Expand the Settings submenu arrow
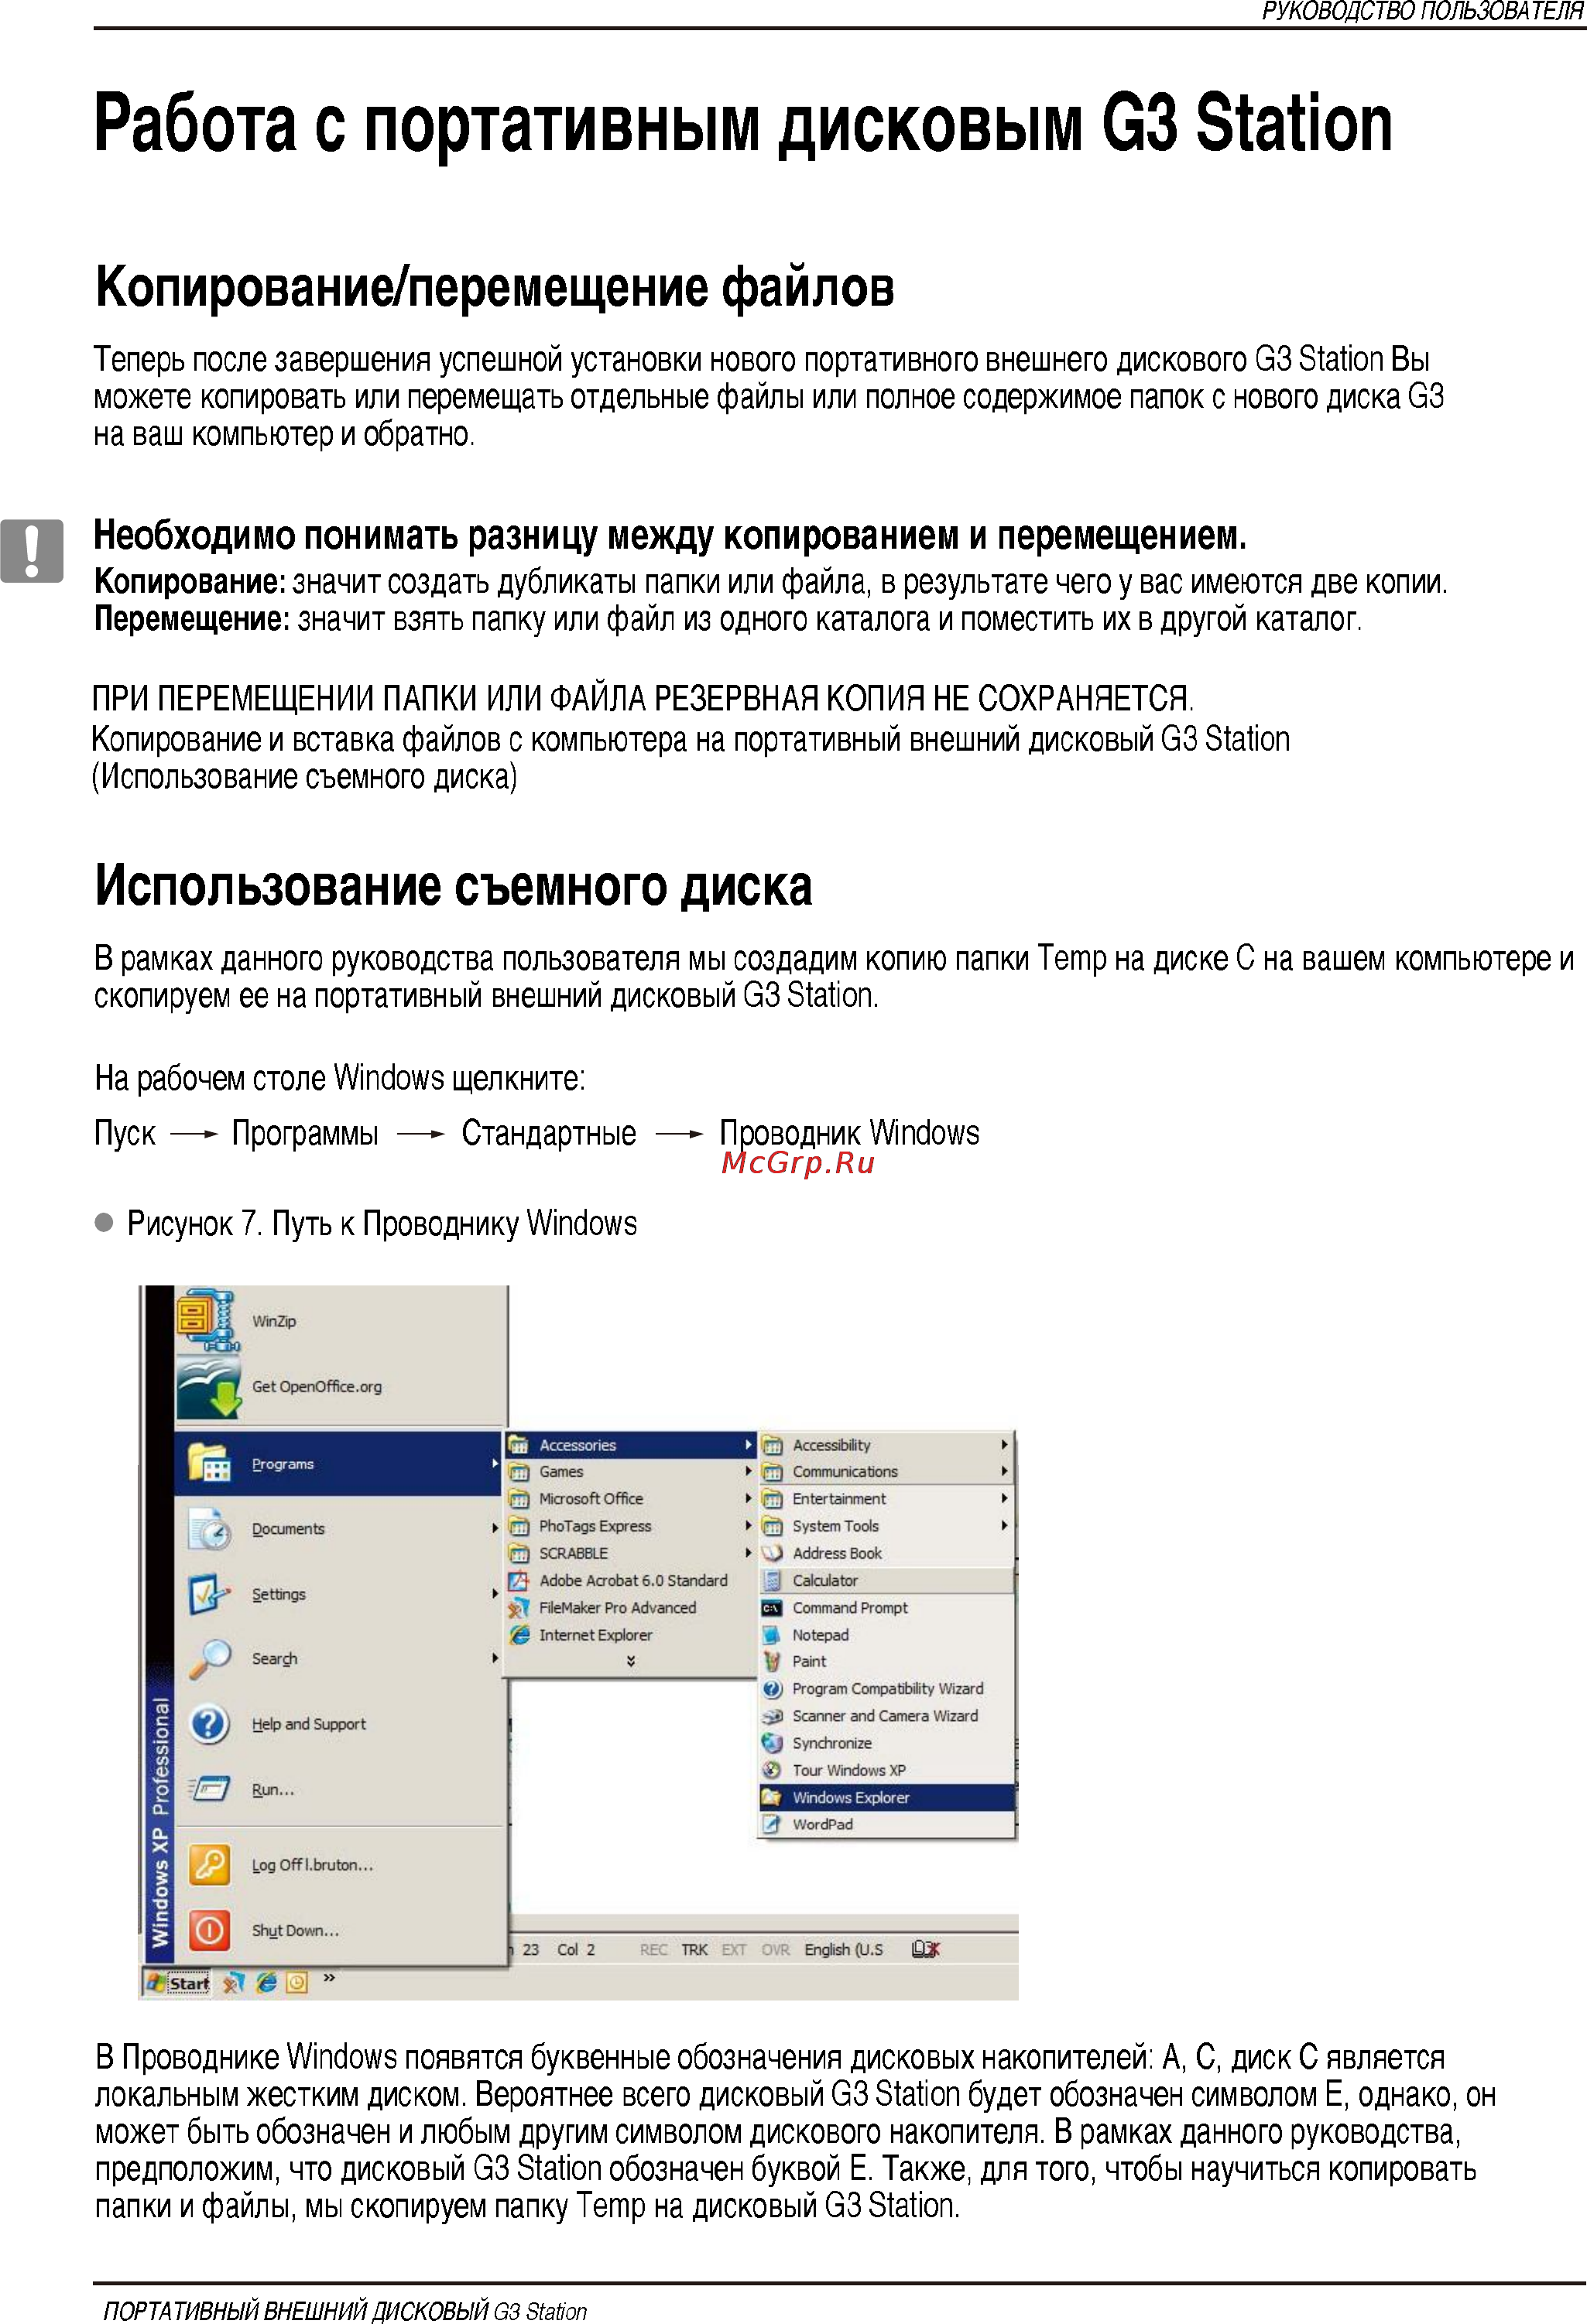1587x2324 pixels. (495, 1594)
